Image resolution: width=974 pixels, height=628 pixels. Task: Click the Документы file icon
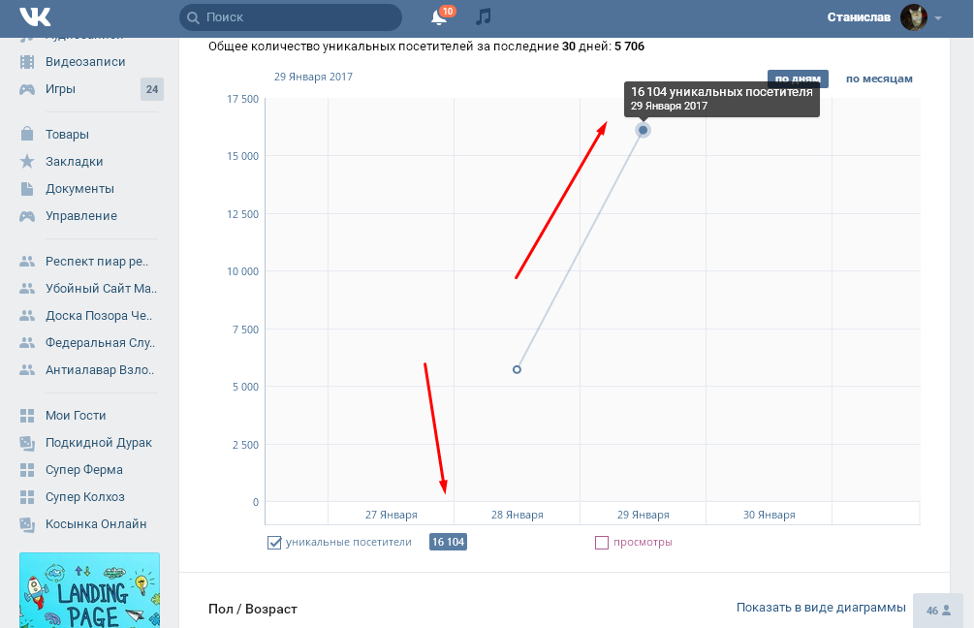point(27,189)
